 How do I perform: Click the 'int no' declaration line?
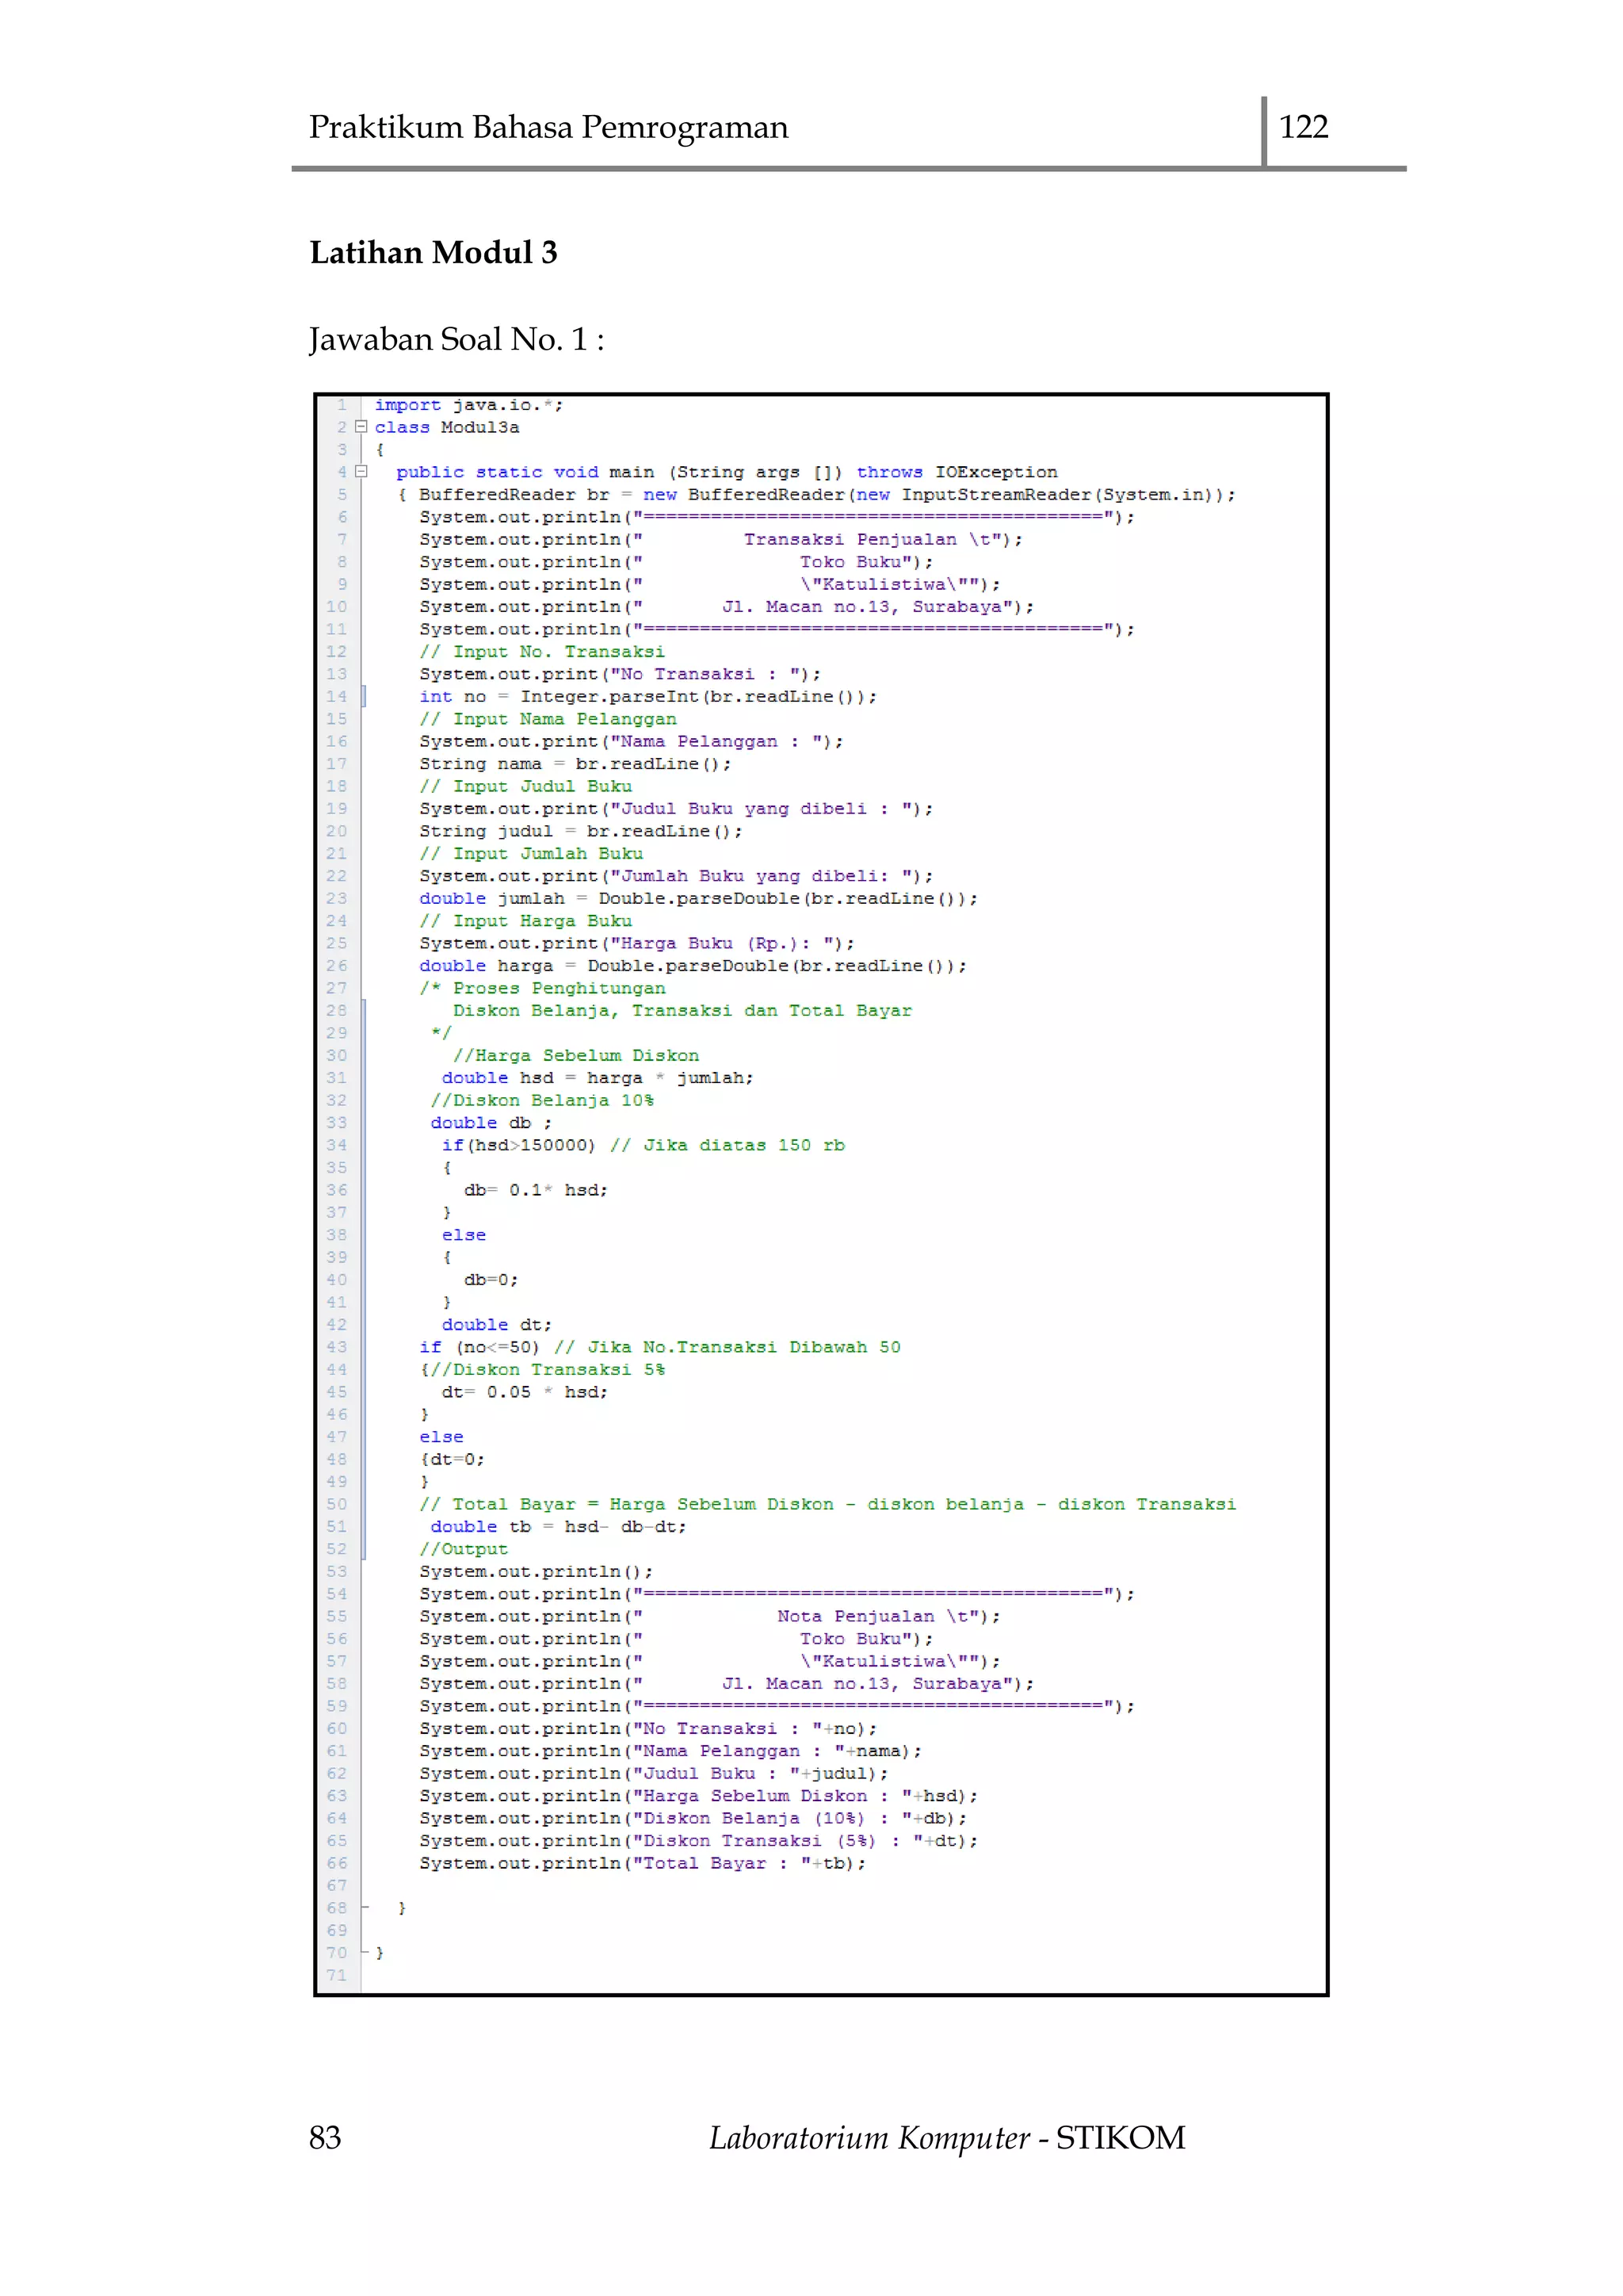(x=647, y=696)
